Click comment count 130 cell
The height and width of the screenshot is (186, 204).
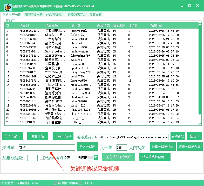(x=131, y=47)
